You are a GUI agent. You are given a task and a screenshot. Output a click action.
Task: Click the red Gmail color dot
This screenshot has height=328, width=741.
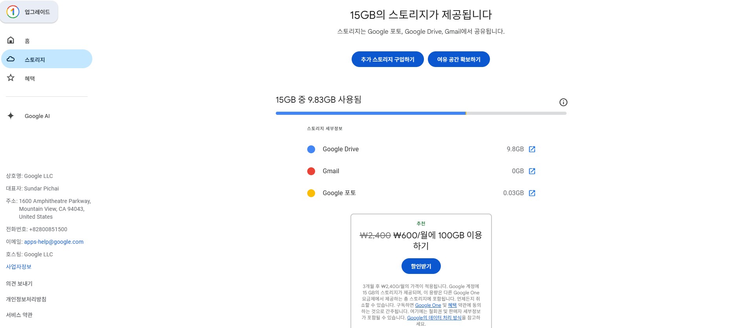point(311,171)
